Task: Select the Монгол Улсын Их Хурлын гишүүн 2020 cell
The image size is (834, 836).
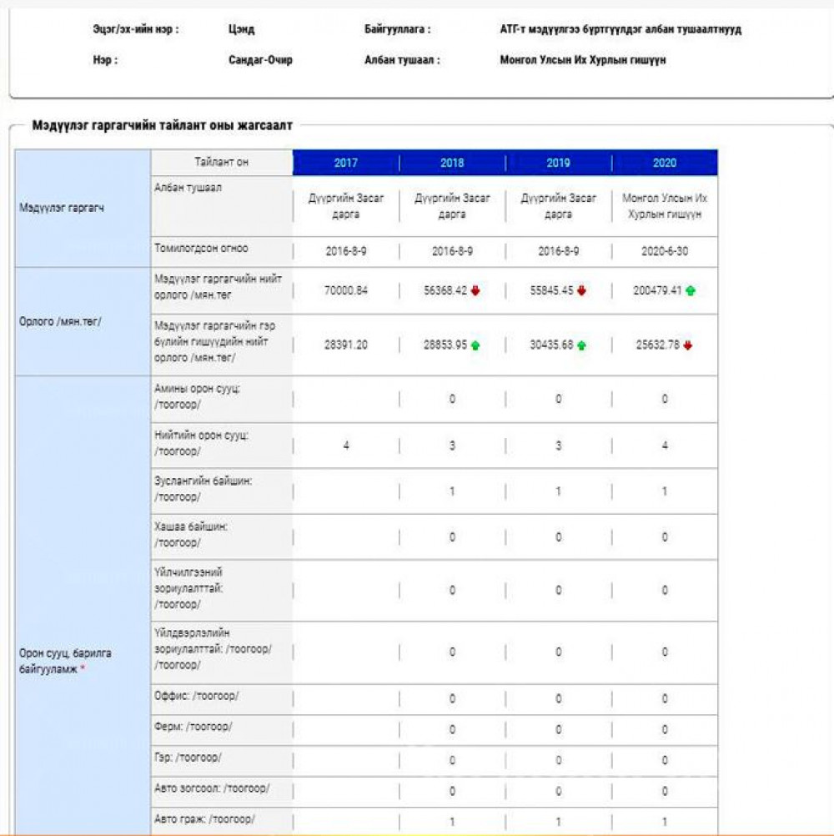Action: point(665,206)
